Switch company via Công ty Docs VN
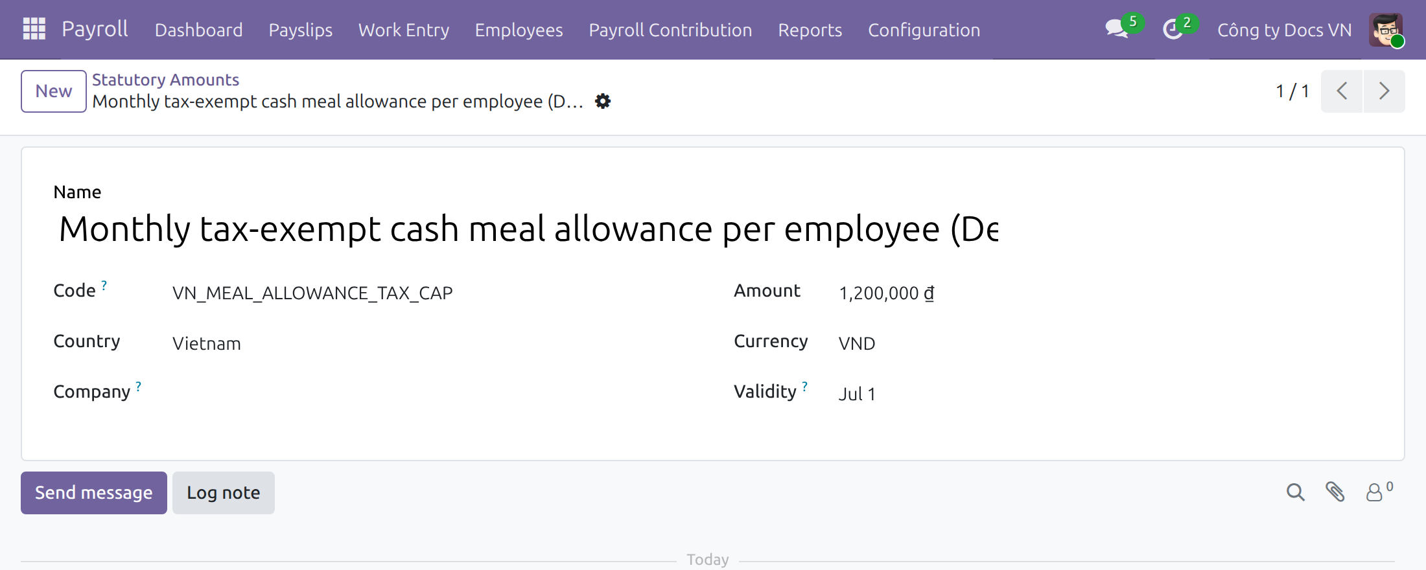Screen dimensions: 1426x570 [1284, 30]
